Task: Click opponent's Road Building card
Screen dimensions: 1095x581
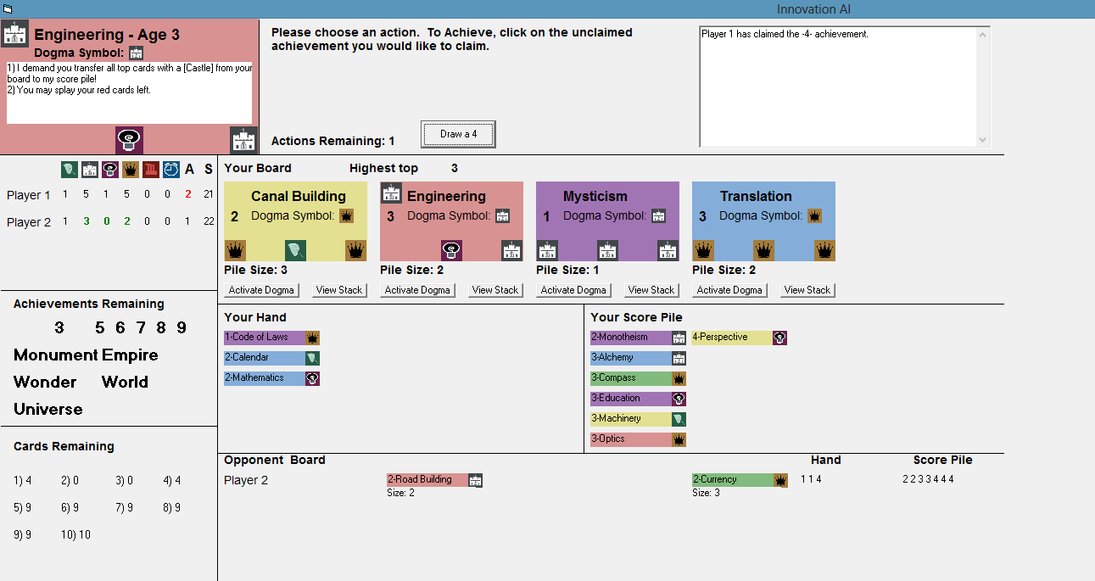Action: click(427, 480)
